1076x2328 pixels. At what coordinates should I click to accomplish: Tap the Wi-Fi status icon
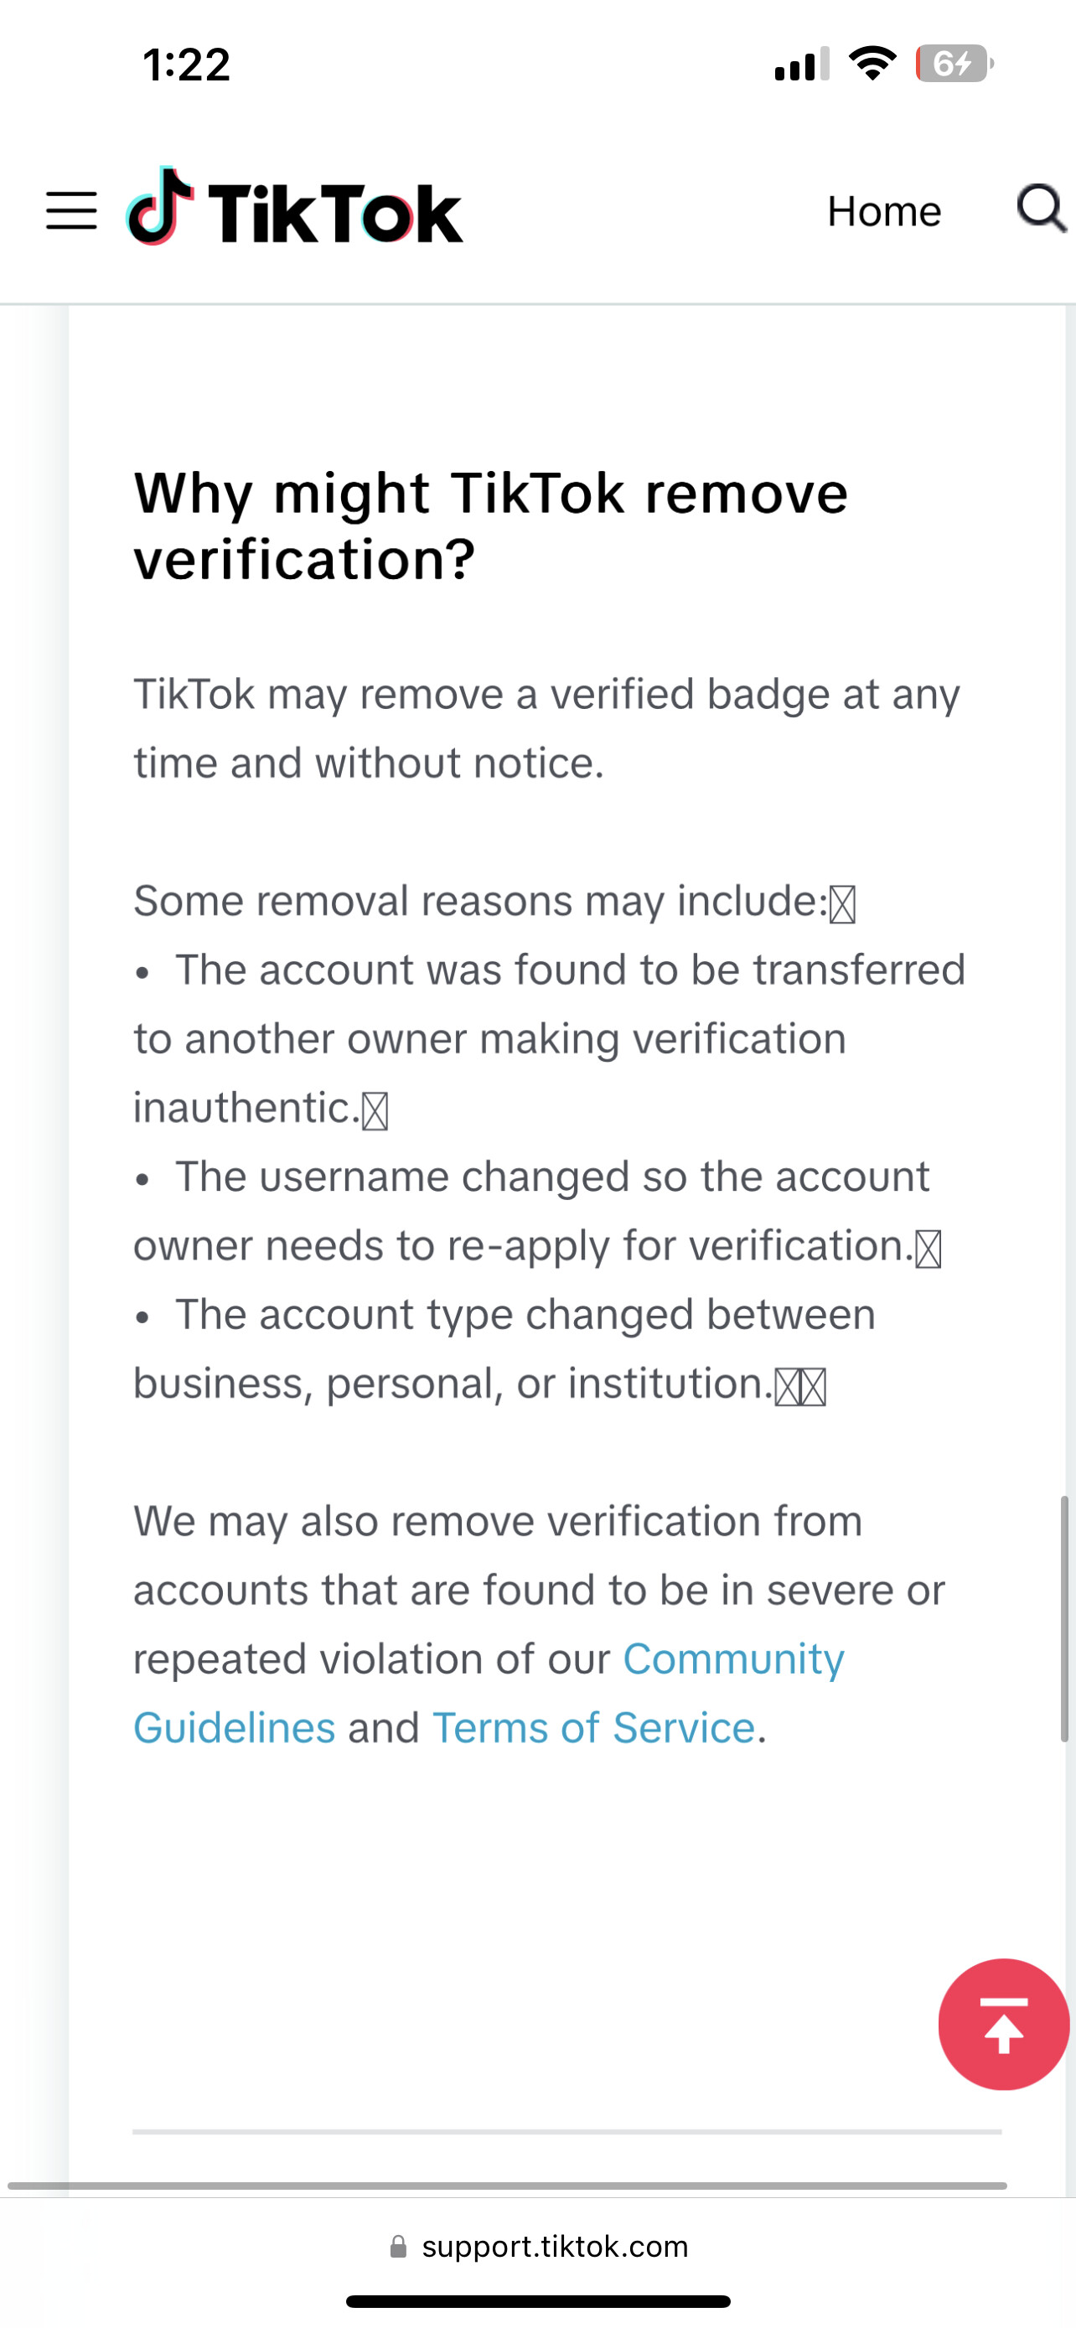pos(872,63)
